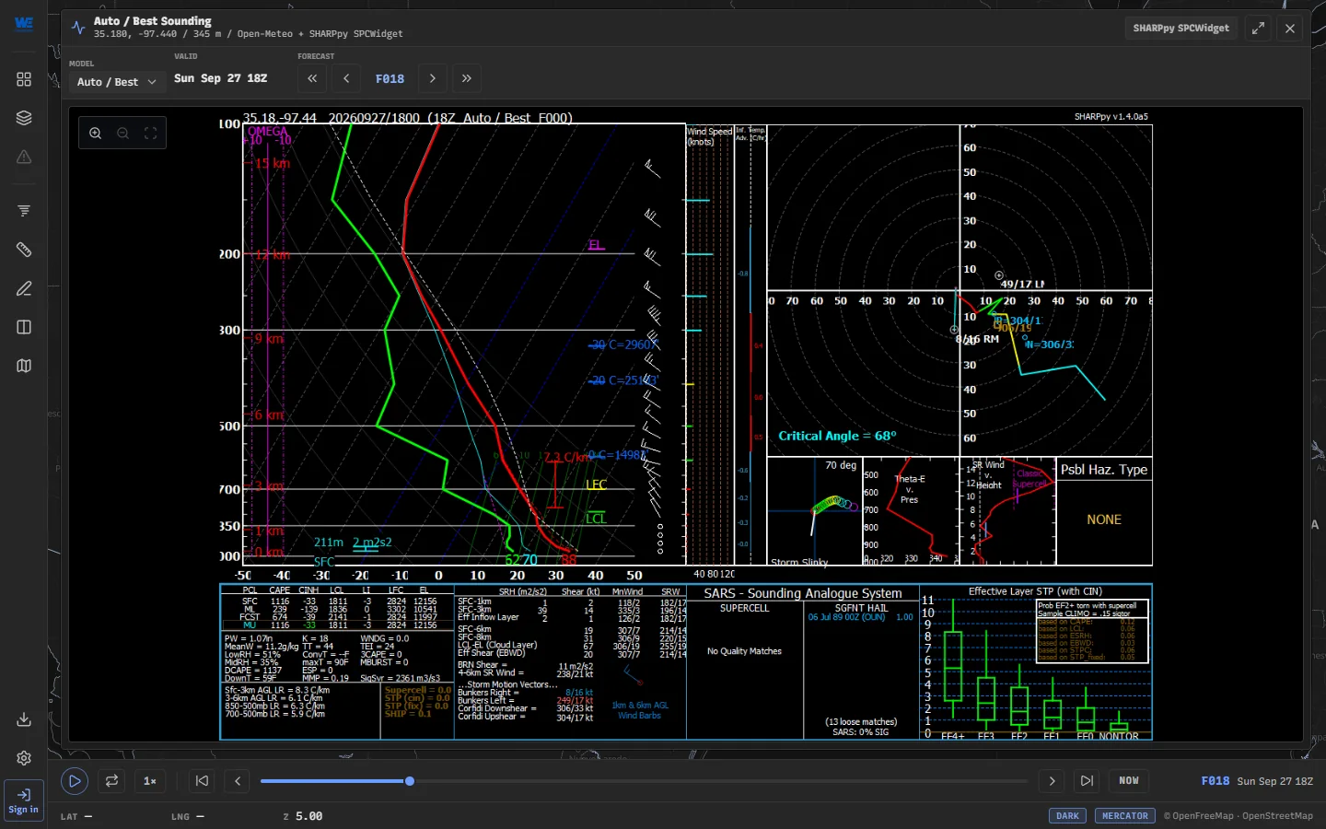Click the Open-Meteo SHARPpy coordinates subtitle
Screen dimensions: 1326x829
click(249, 34)
